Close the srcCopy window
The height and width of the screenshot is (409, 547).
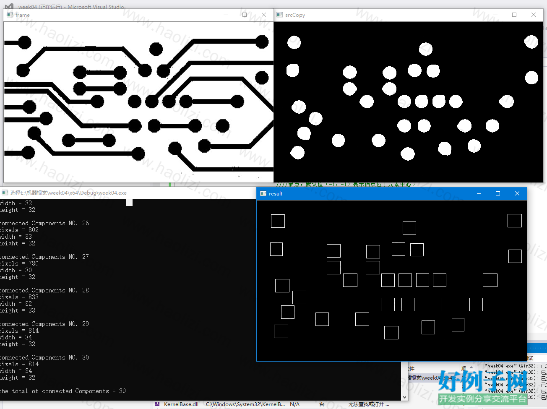coord(534,15)
